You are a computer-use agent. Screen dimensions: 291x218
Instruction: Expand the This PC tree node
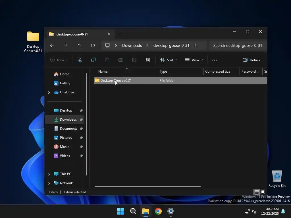click(49, 174)
